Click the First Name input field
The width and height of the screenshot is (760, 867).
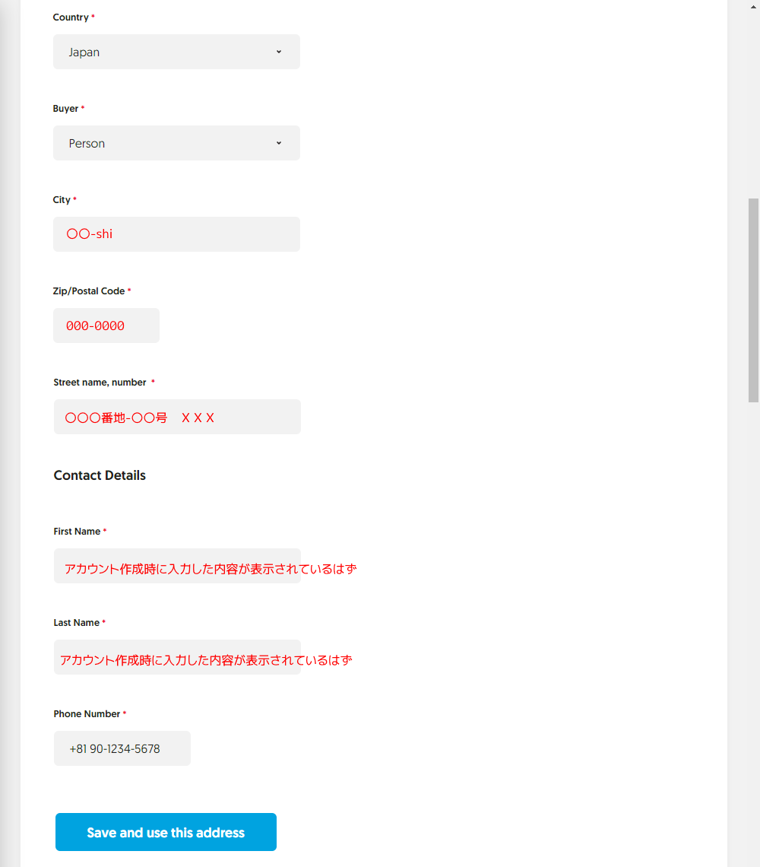[x=177, y=566]
